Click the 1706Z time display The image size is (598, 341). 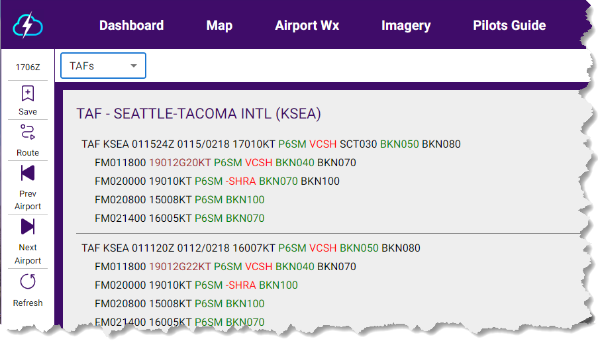(28, 66)
